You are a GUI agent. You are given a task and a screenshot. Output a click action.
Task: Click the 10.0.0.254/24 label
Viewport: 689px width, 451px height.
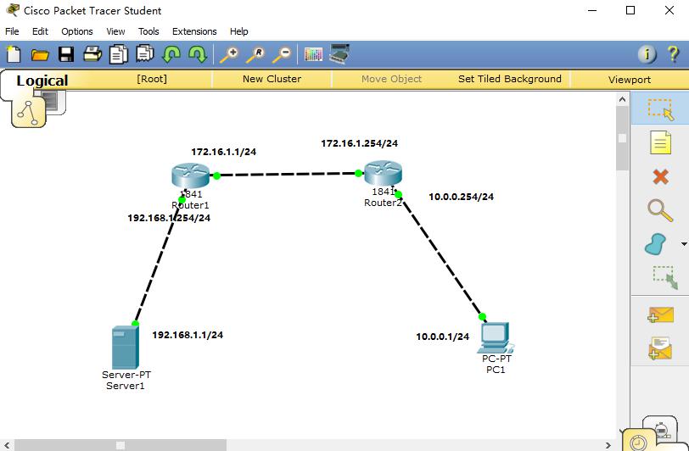(x=462, y=197)
